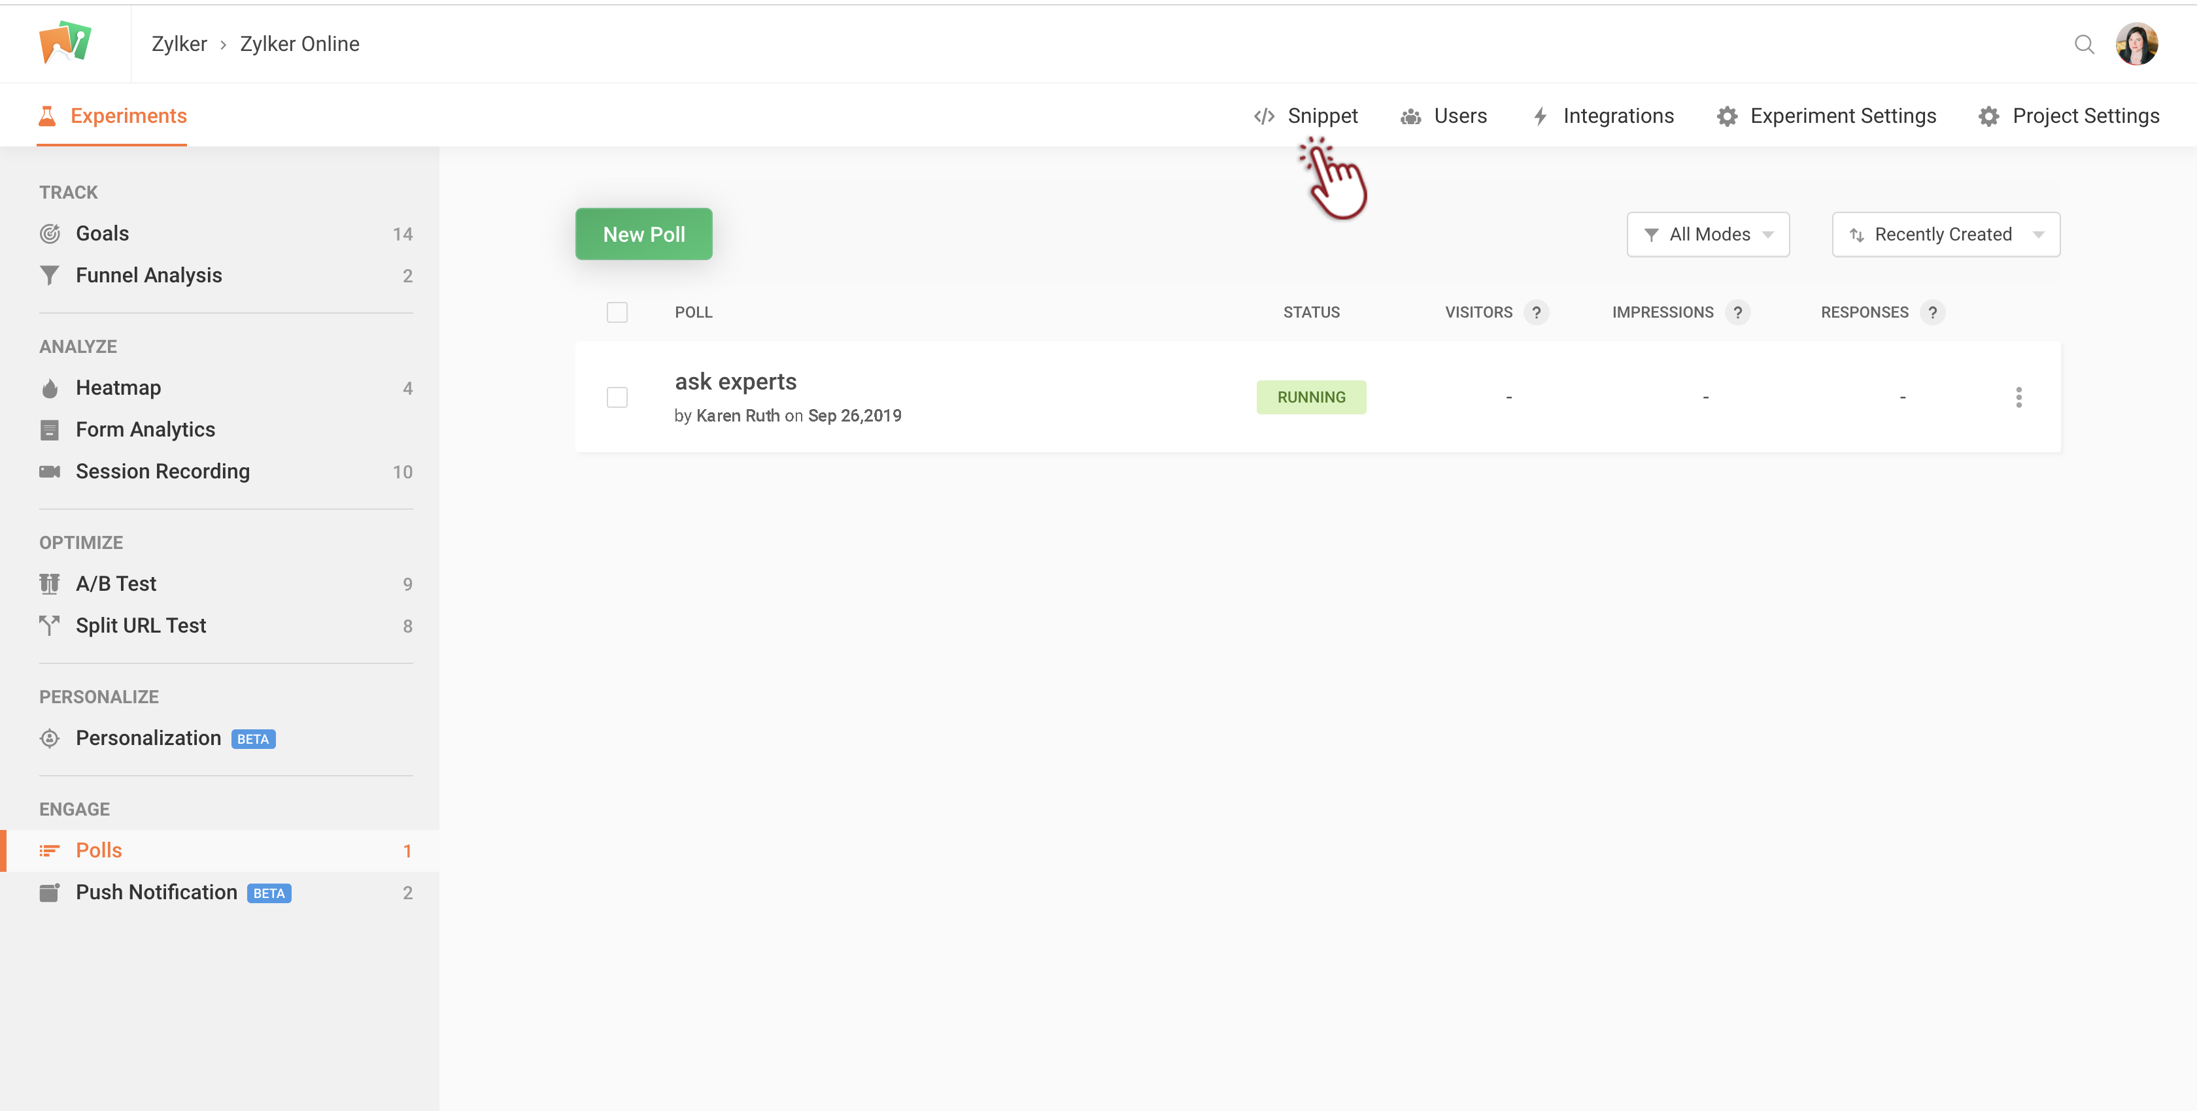Expand the All Modes filter dropdown
Screen dimensions: 2197x1111
[1707, 235]
